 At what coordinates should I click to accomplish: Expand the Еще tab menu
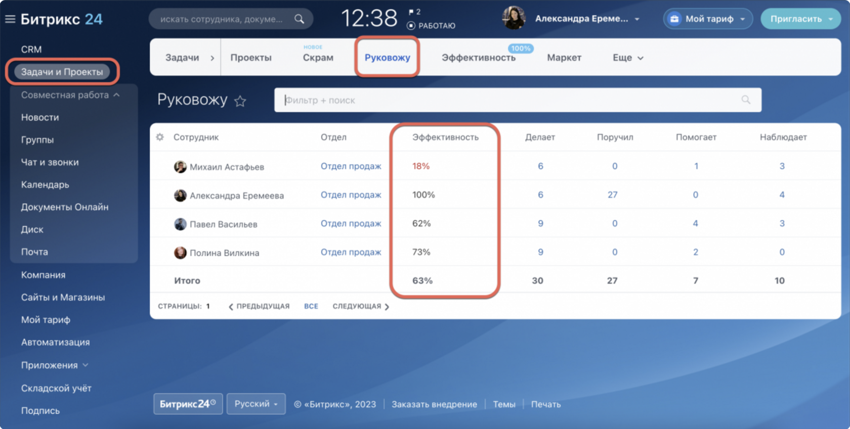[x=628, y=58]
